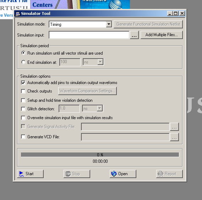The height and width of the screenshot is (200, 202).
Task: Click the simulation progress bar
Action: (100, 155)
